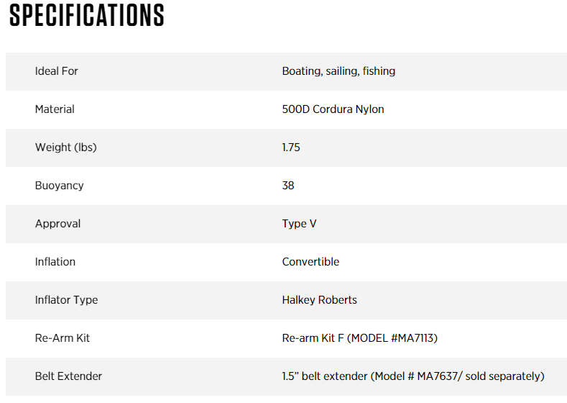Select the Approval row label
Image resolution: width=567 pixels, height=403 pixels.
(58, 224)
